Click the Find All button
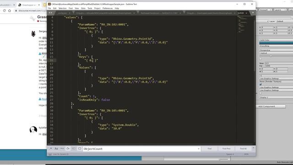This screenshot has height=165, width=293. [243, 148]
